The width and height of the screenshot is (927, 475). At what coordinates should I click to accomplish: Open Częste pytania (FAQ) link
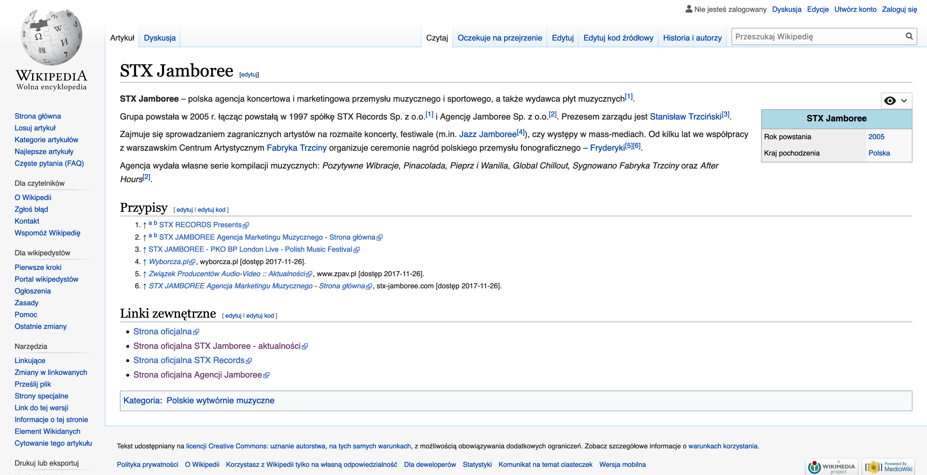(49, 163)
